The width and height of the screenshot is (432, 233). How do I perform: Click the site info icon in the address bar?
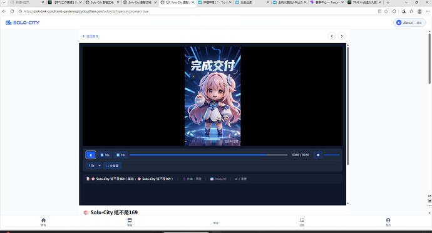pos(20,11)
